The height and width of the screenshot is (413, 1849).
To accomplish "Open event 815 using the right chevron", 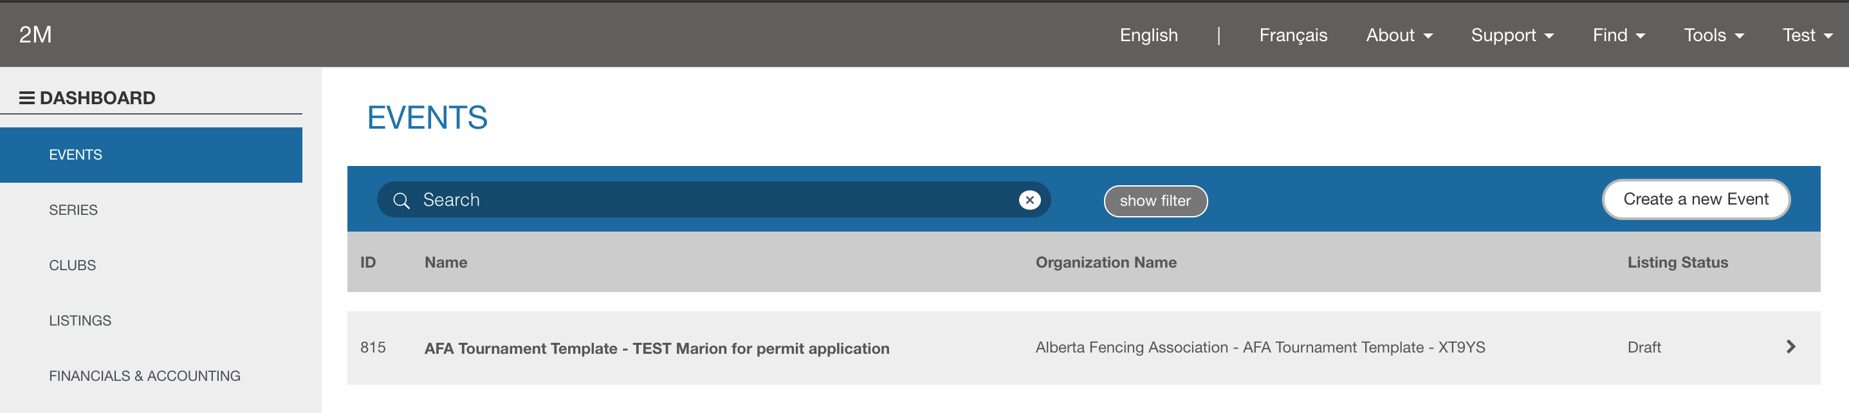I will pos(1790,347).
